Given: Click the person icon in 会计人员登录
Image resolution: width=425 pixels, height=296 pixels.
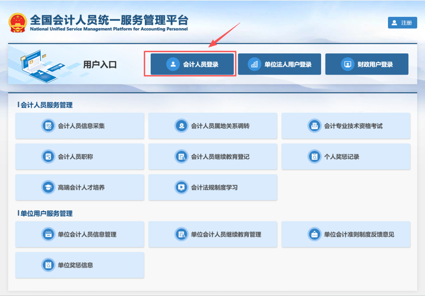Looking at the screenshot, I should point(173,64).
